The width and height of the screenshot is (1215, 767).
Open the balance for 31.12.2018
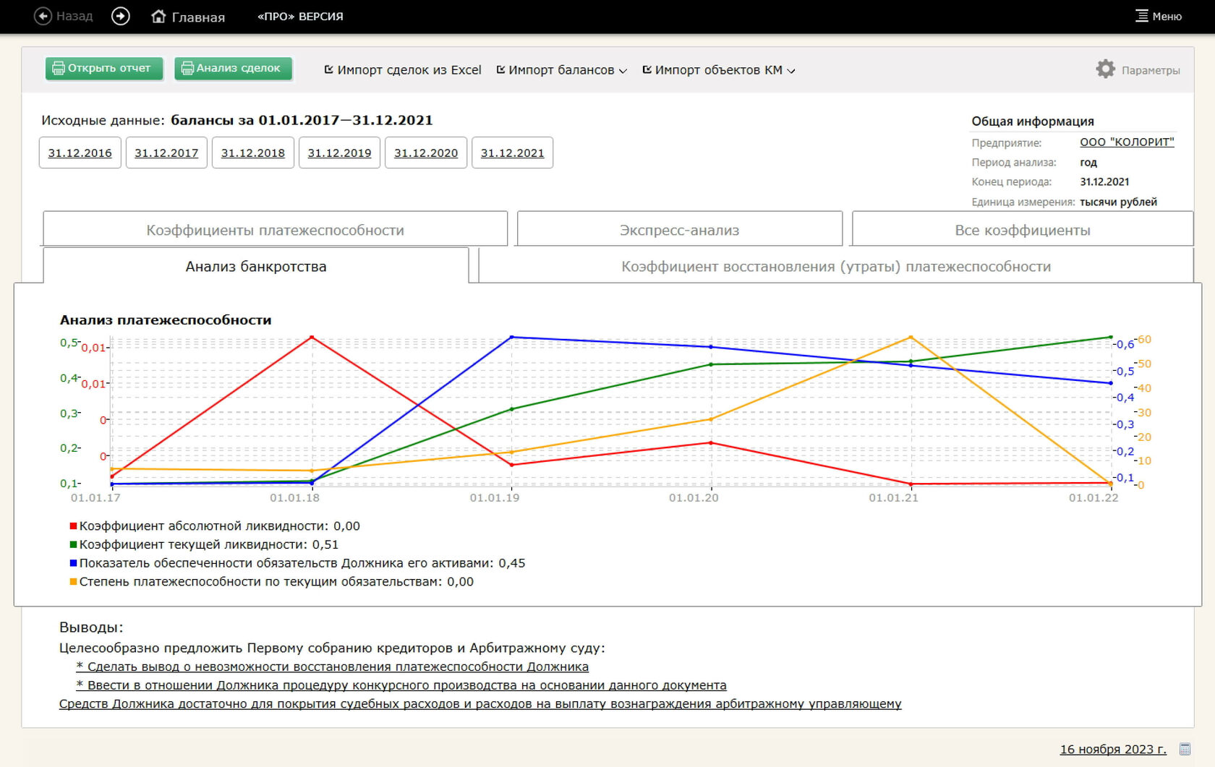pyautogui.click(x=253, y=153)
